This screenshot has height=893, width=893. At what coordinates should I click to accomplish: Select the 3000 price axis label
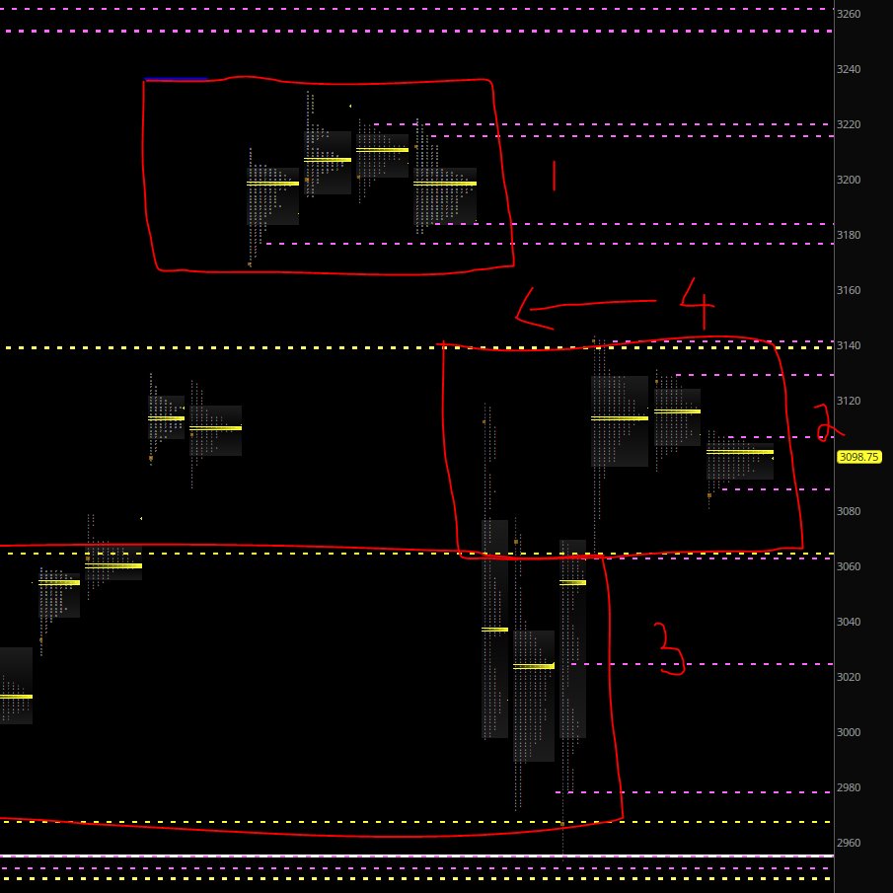(848, 732)
